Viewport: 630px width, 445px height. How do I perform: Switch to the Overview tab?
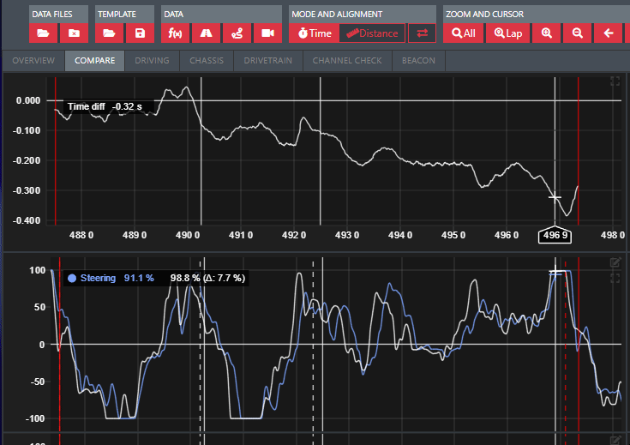tap(33, 61)
